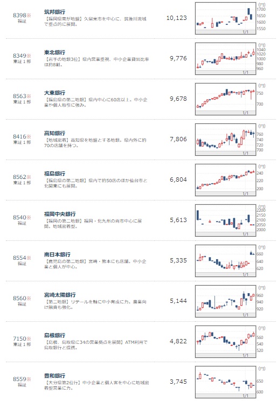Click stock code 8416
The width and height of the screenshot is (277, 401).
point(20,136)
